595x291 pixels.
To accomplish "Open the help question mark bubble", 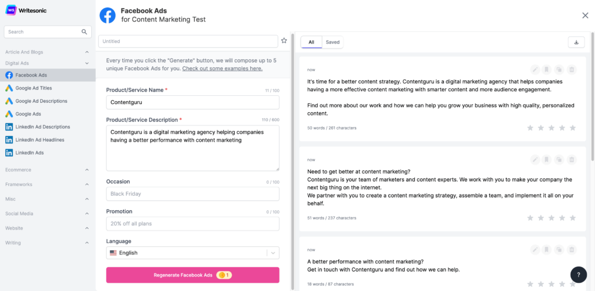I will pyautogui.click(x=578, y=275).
